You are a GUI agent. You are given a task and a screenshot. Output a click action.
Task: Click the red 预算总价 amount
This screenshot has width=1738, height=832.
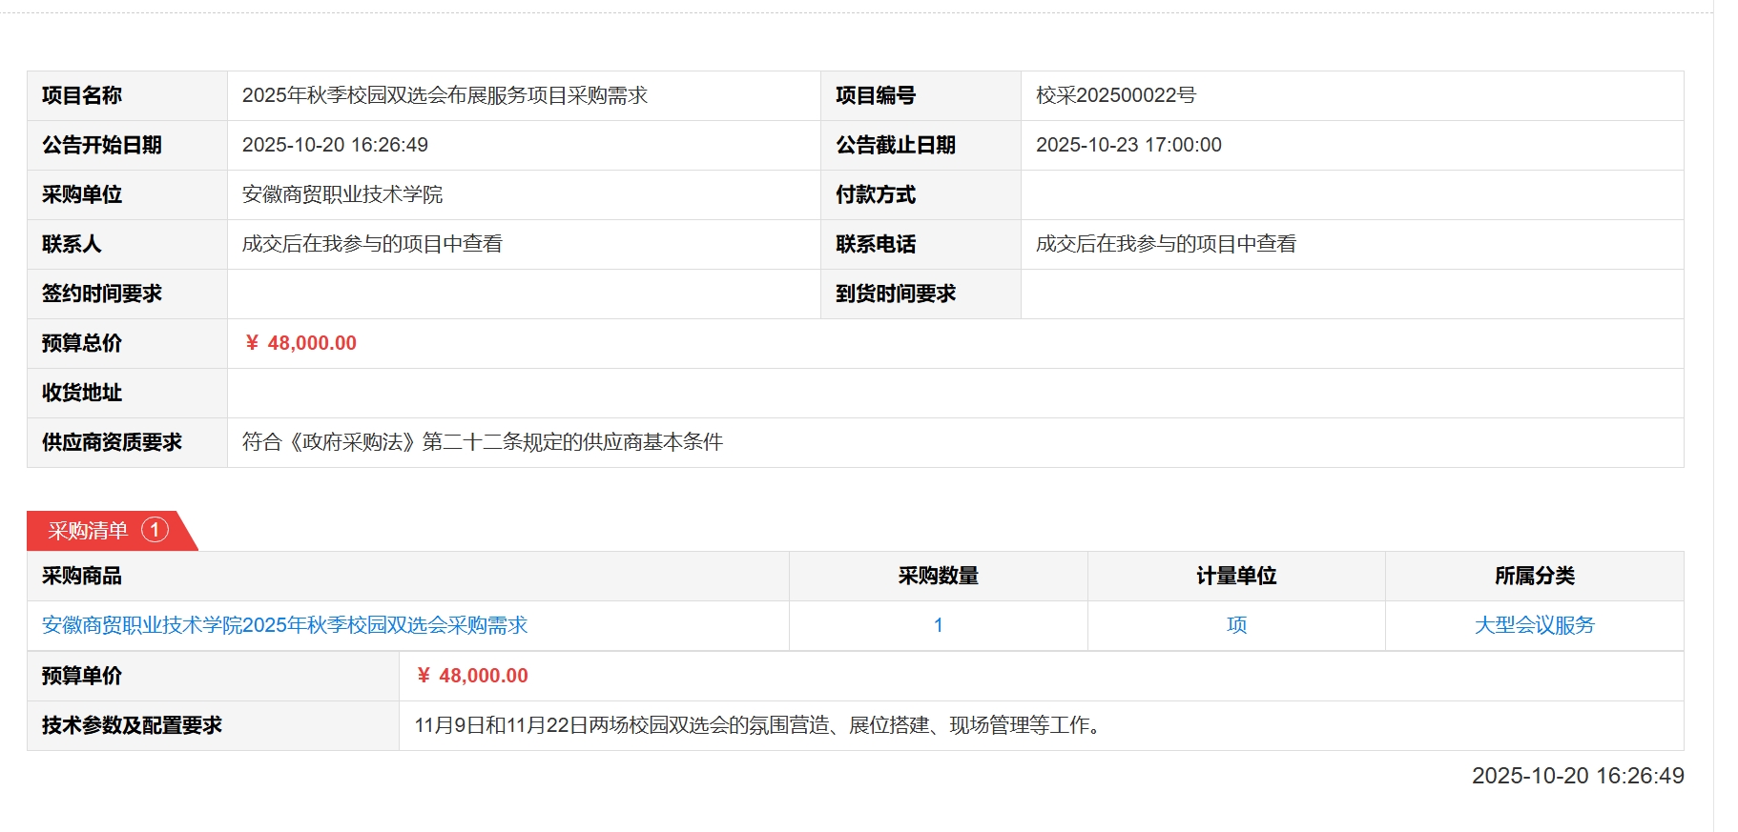301,343
